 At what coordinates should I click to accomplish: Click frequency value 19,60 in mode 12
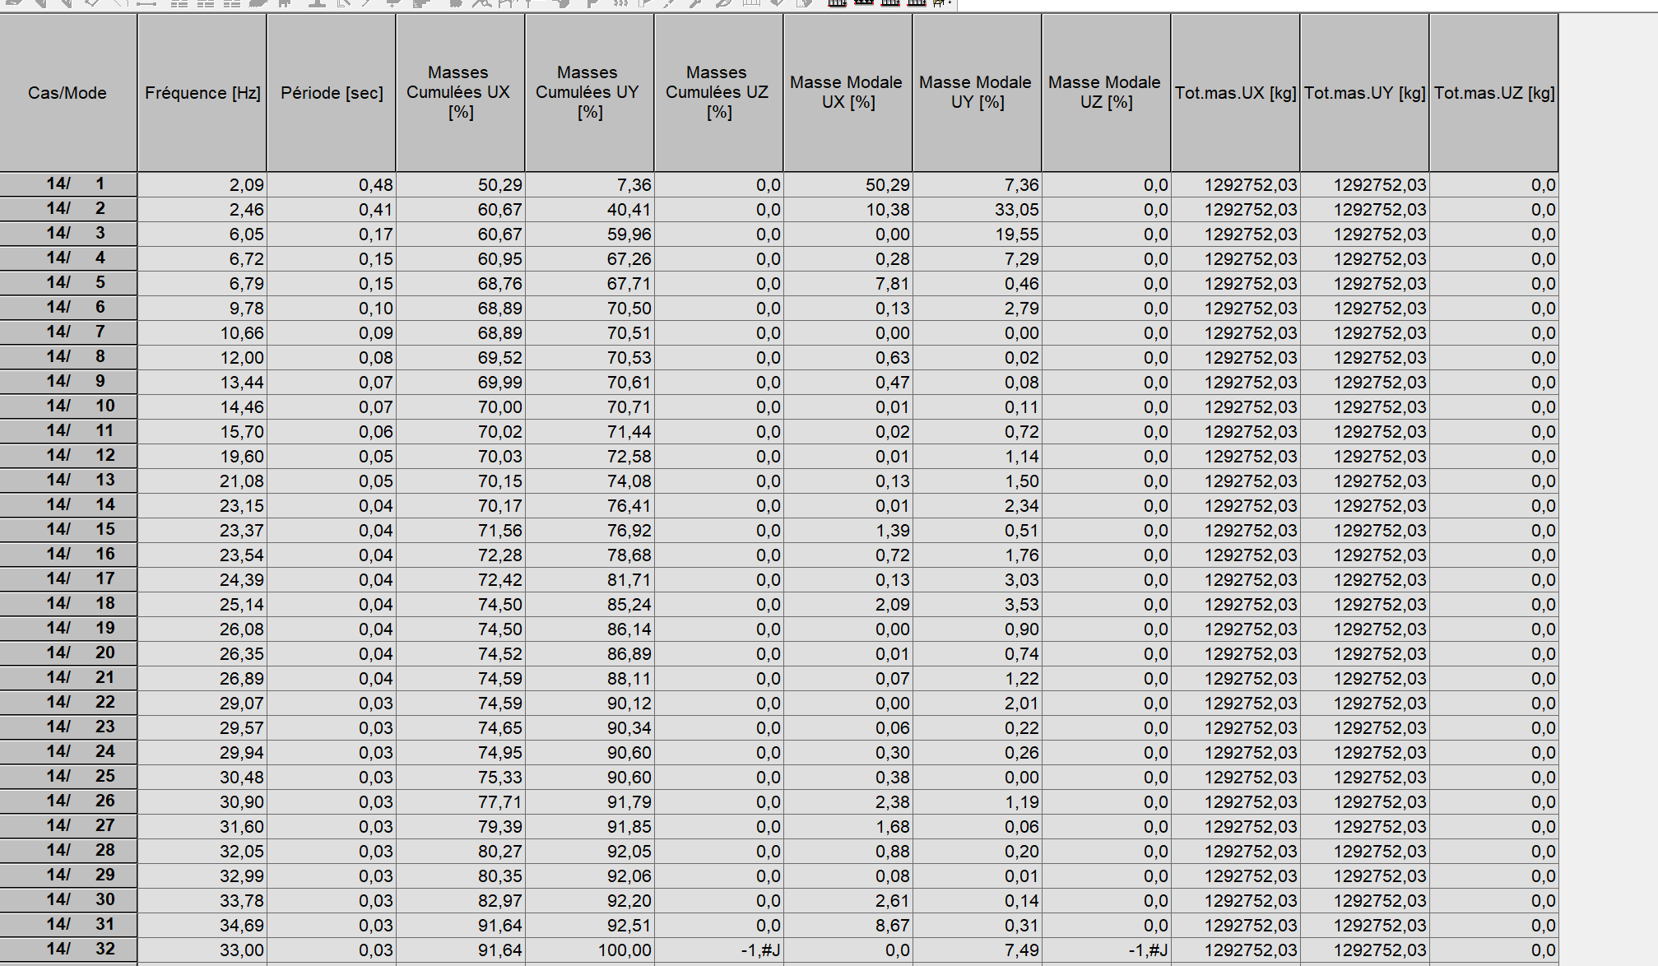tap(202, 457)
